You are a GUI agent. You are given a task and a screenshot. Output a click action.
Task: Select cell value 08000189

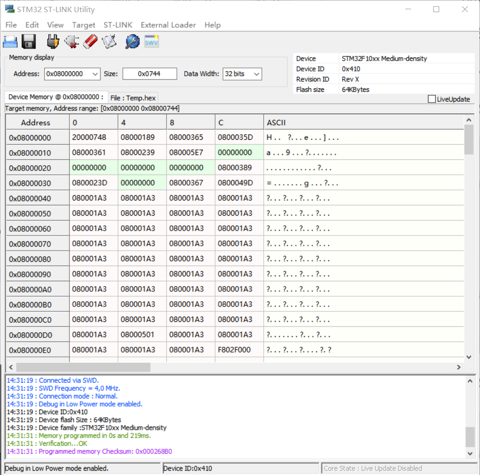click(142, 137)
